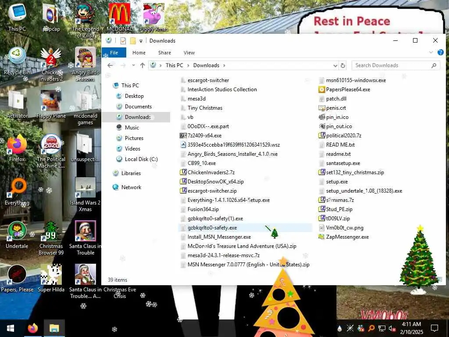Click File Explorer taskbar button
Screen dimensions: 449x337
tap(54, 328)
